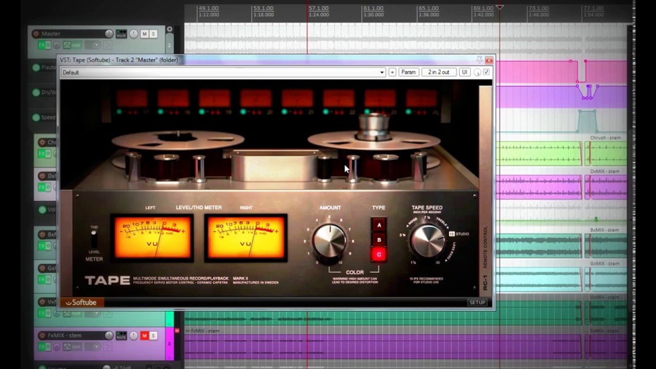Solo the Master track
Screen dimensions: 656x369
[x=153, y=34]
